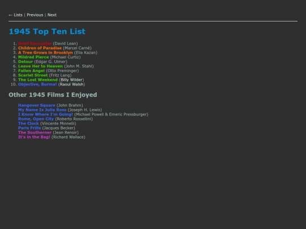Click director name Michael Curtiz

(65, 57)
